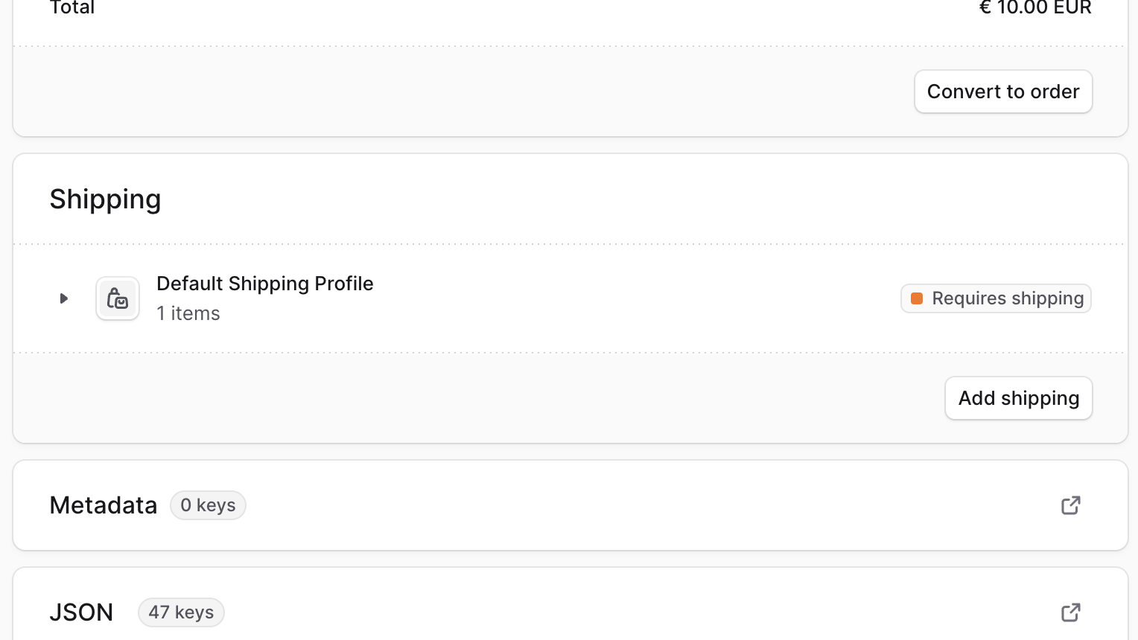
Task: Click the '0 keys' badge next to Metadata
Action: click(208, 505)
